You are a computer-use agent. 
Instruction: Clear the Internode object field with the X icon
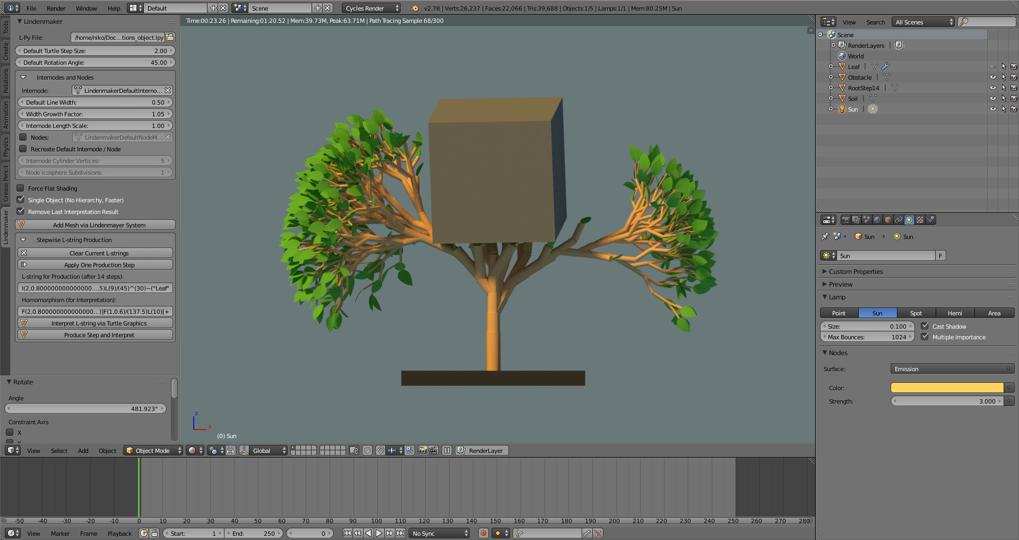(x=168, y=90)
